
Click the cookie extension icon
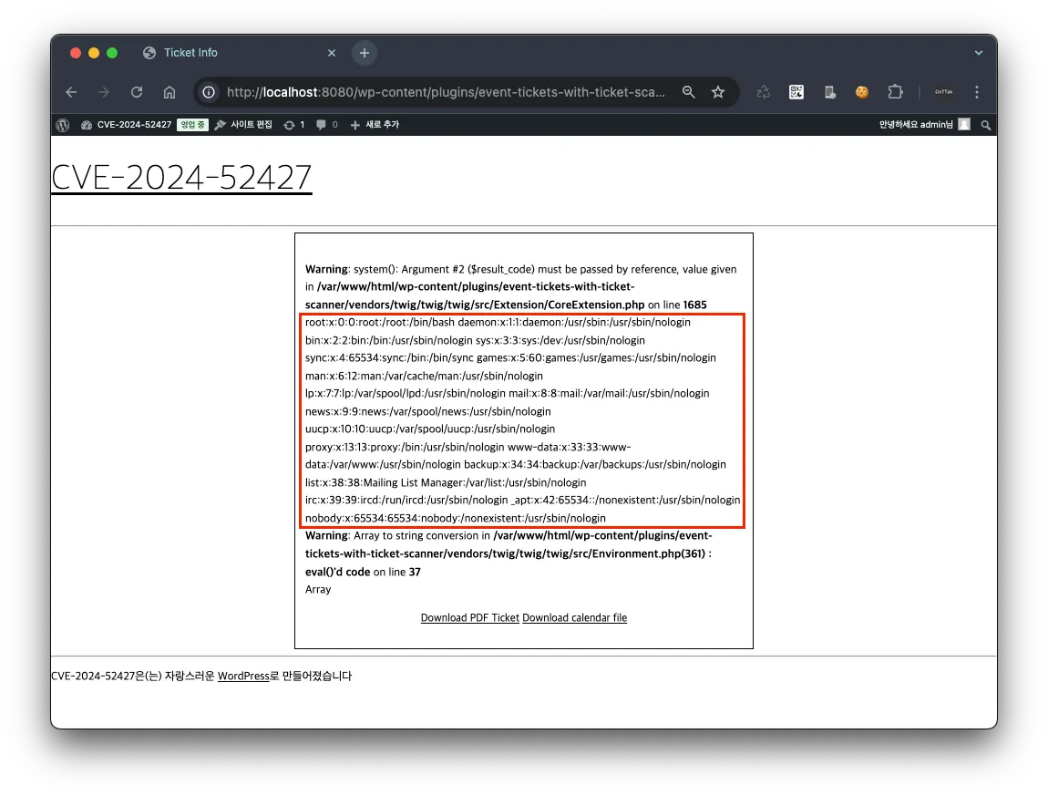click(x=862, y=92)
